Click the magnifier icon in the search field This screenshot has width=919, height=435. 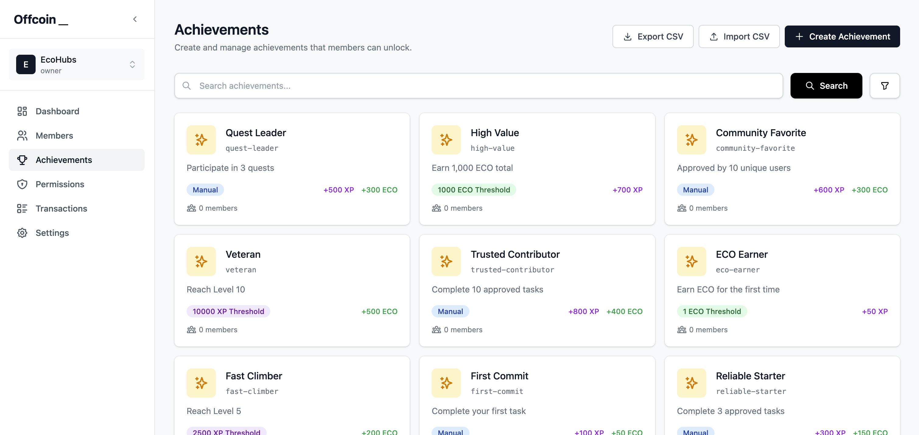click(x=187, y=85)
